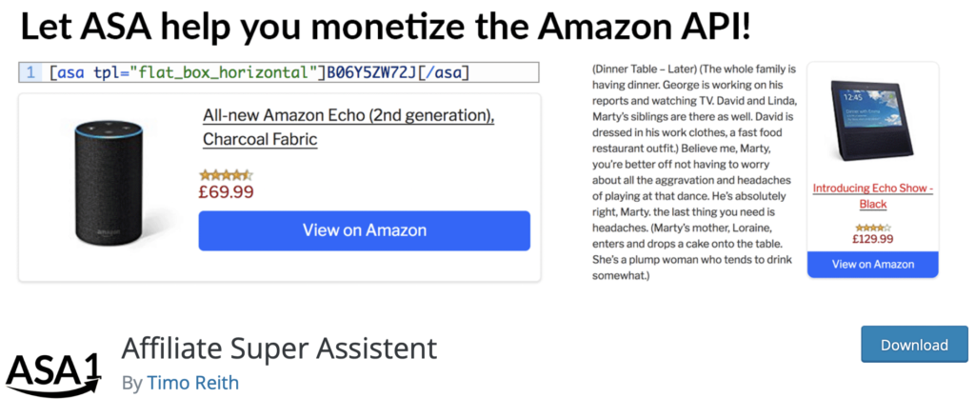Image resolution: width=975 pixels, height=418 pixels.
Task: Visit author Timo Reith's profile link
Action: [x=192, y=383]
